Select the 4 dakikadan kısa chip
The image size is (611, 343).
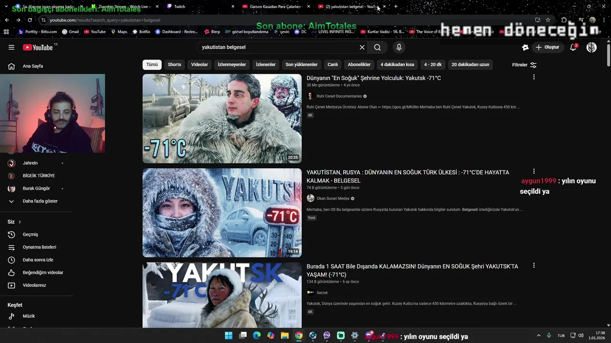[397, 64]
